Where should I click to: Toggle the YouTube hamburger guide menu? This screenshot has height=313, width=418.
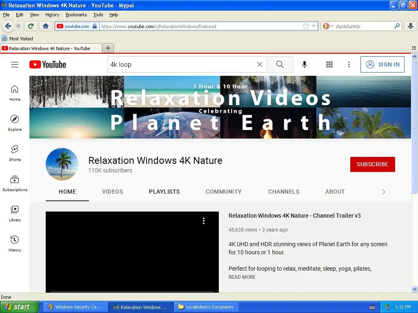coord(15,64)
